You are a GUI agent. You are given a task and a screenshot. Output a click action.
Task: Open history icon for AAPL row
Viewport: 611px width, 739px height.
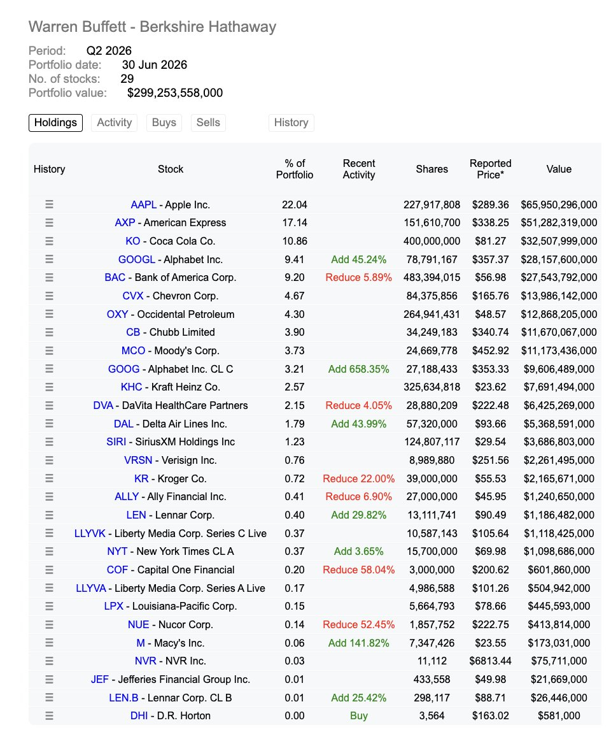[49, 204]
